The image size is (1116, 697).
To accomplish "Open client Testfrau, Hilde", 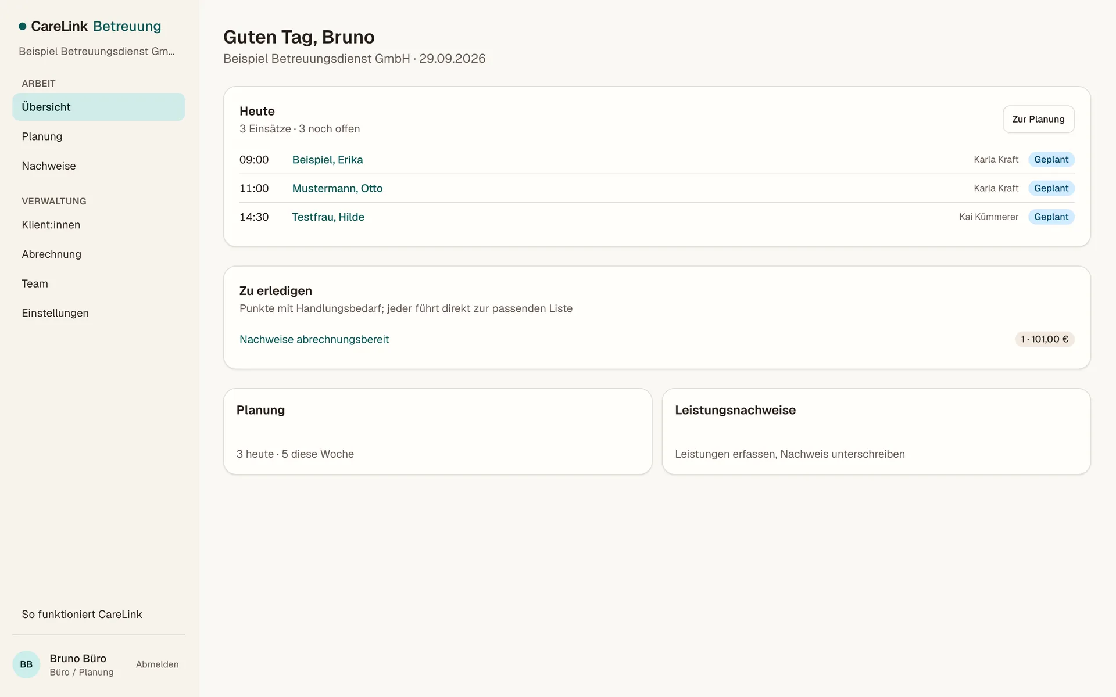I will [x=328, y=217].
